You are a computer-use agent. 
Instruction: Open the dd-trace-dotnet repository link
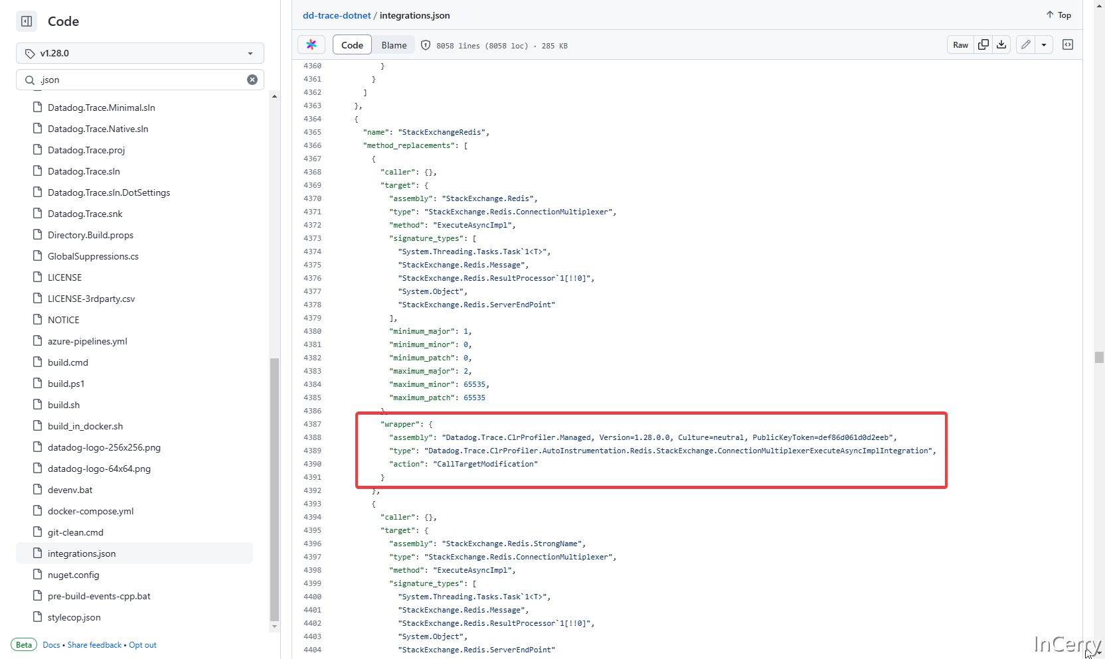pyautogui.click(x=337, y=15)
